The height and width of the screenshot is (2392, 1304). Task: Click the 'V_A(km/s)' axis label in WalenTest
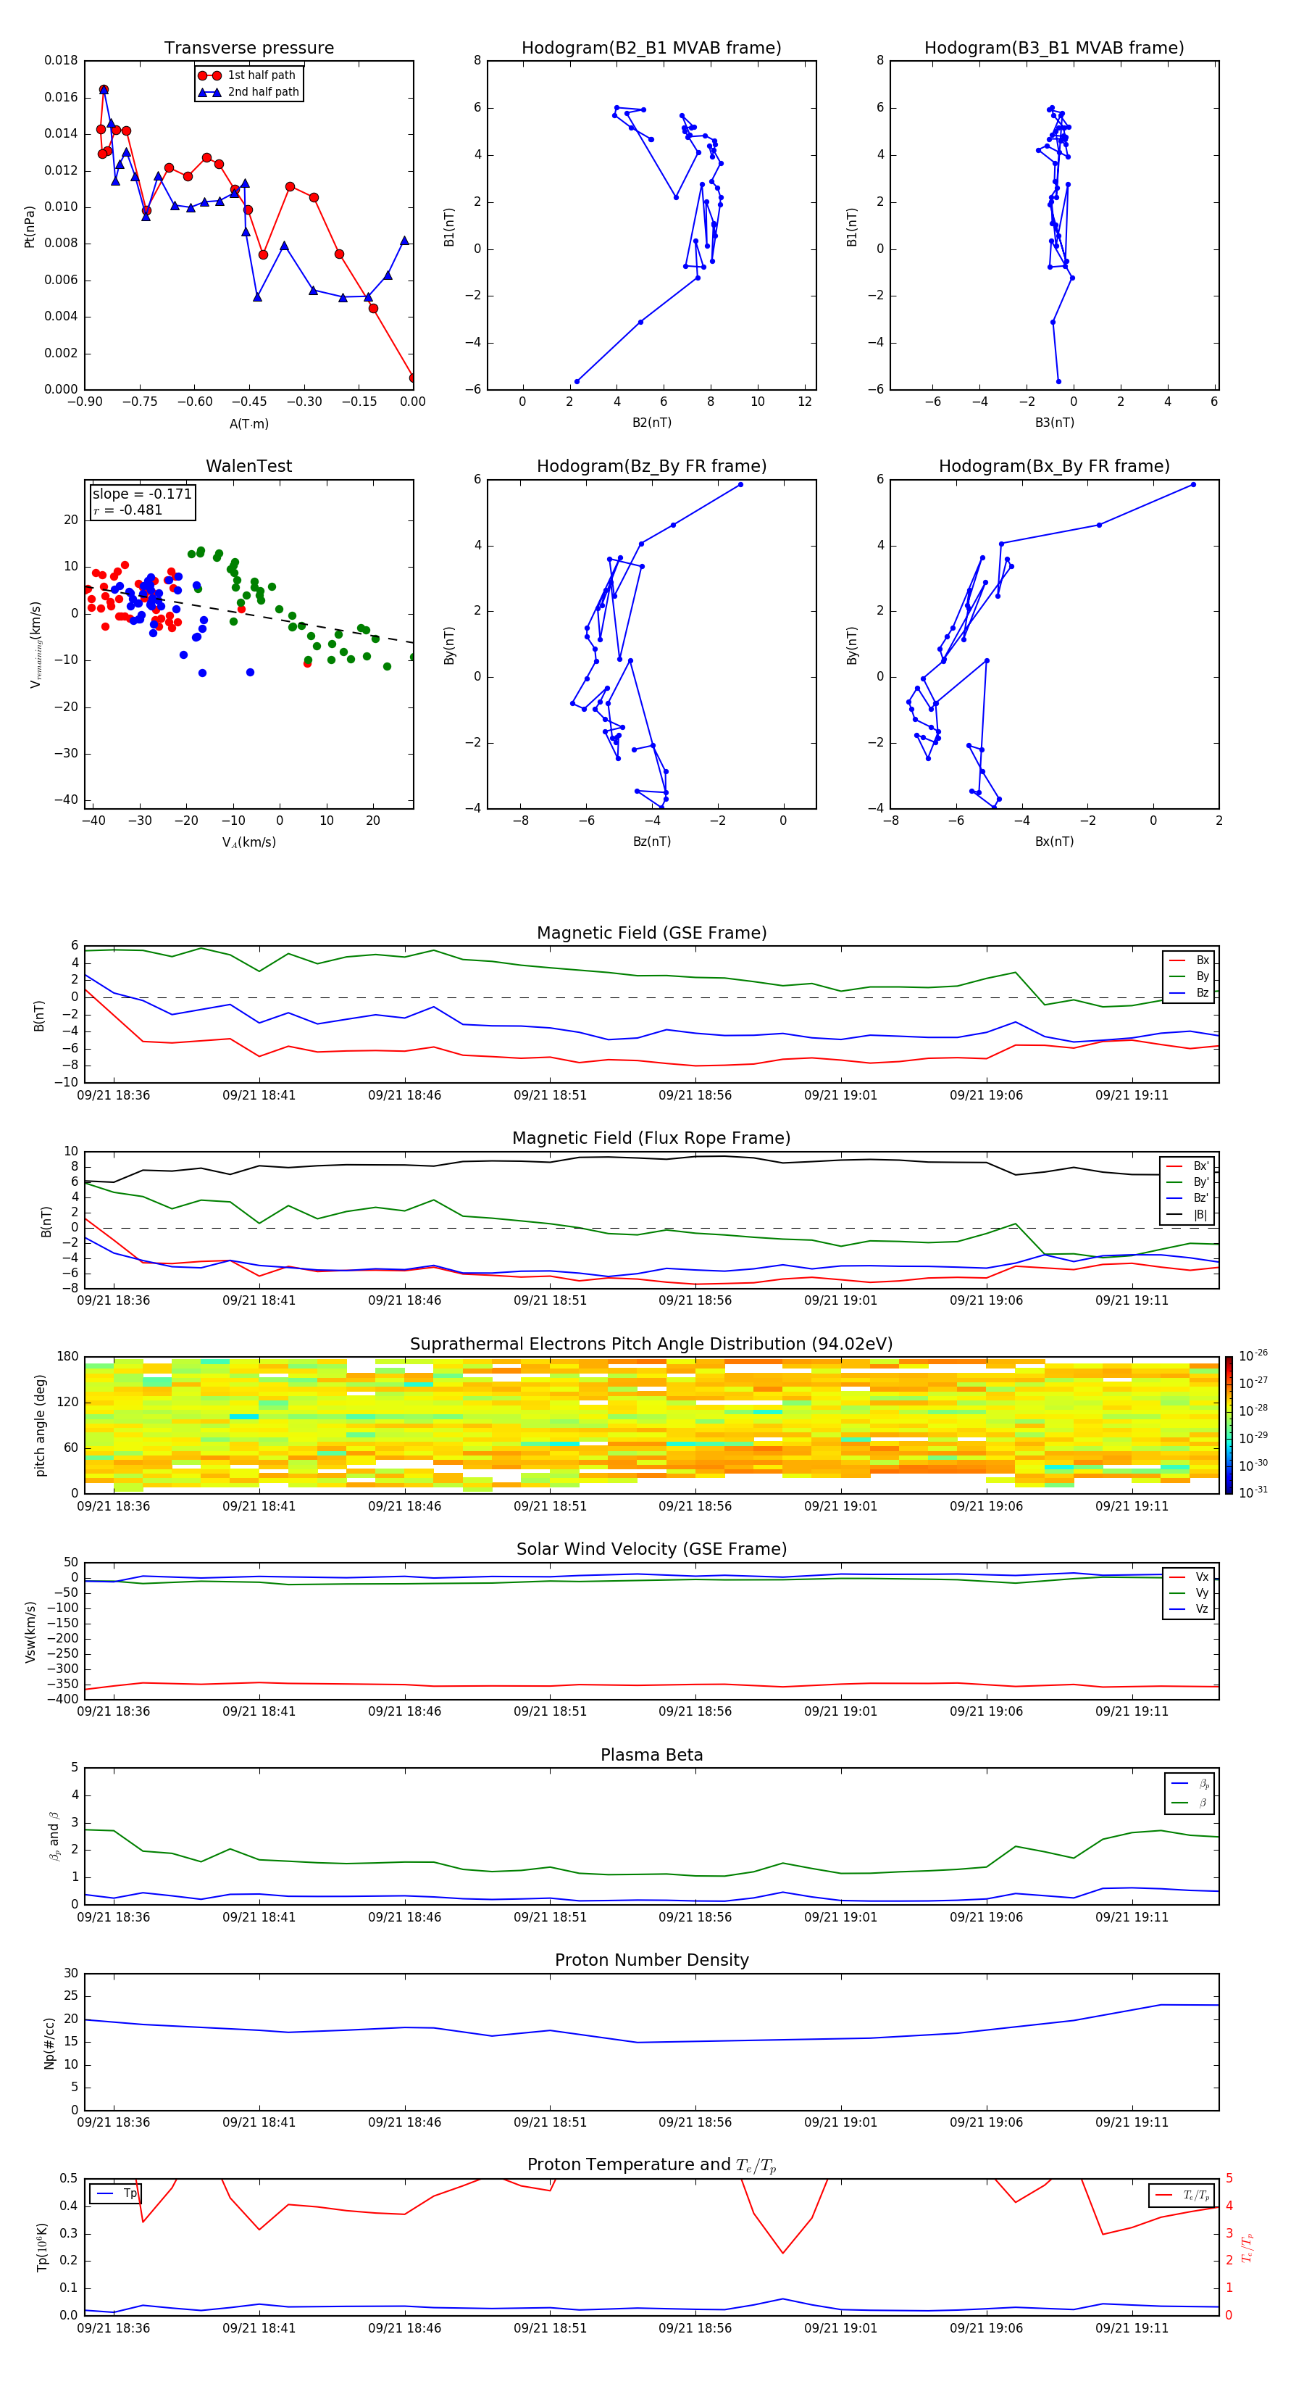(248, 843)
